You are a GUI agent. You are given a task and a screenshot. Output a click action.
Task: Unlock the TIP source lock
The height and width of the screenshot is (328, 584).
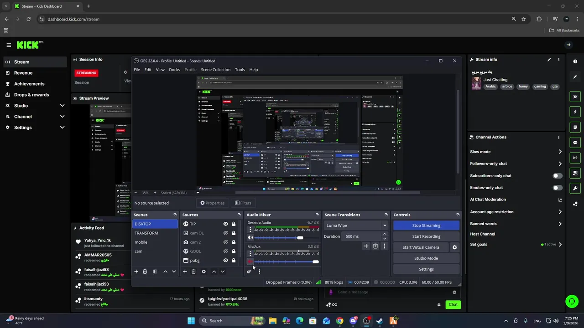(x=234, y=224)
